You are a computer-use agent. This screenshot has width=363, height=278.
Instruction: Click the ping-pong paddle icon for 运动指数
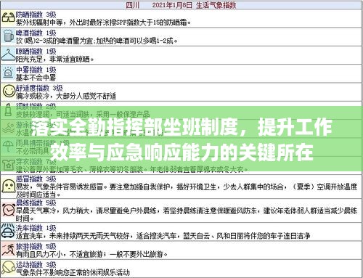[8, 268]
